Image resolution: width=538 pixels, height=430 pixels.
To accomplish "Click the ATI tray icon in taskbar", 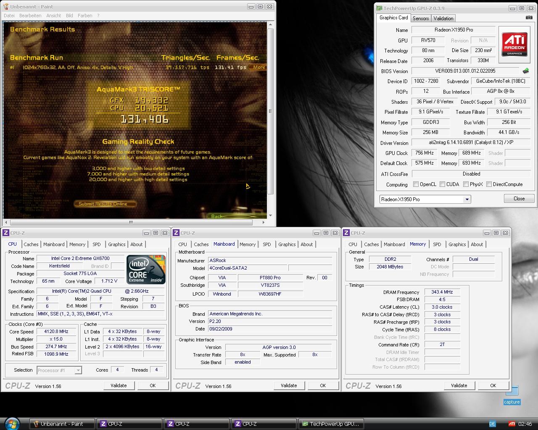I will coord(512,424).
